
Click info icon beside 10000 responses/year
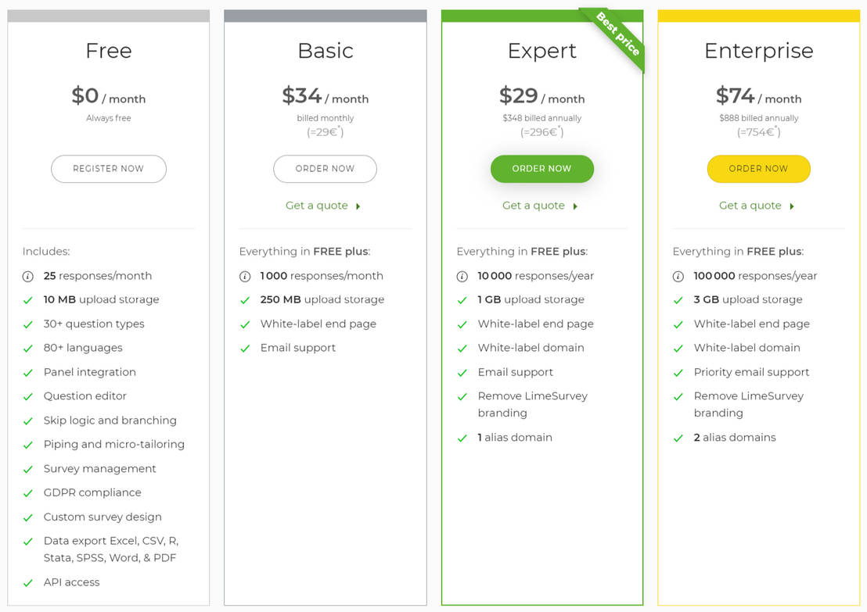(x=462, y=277)
